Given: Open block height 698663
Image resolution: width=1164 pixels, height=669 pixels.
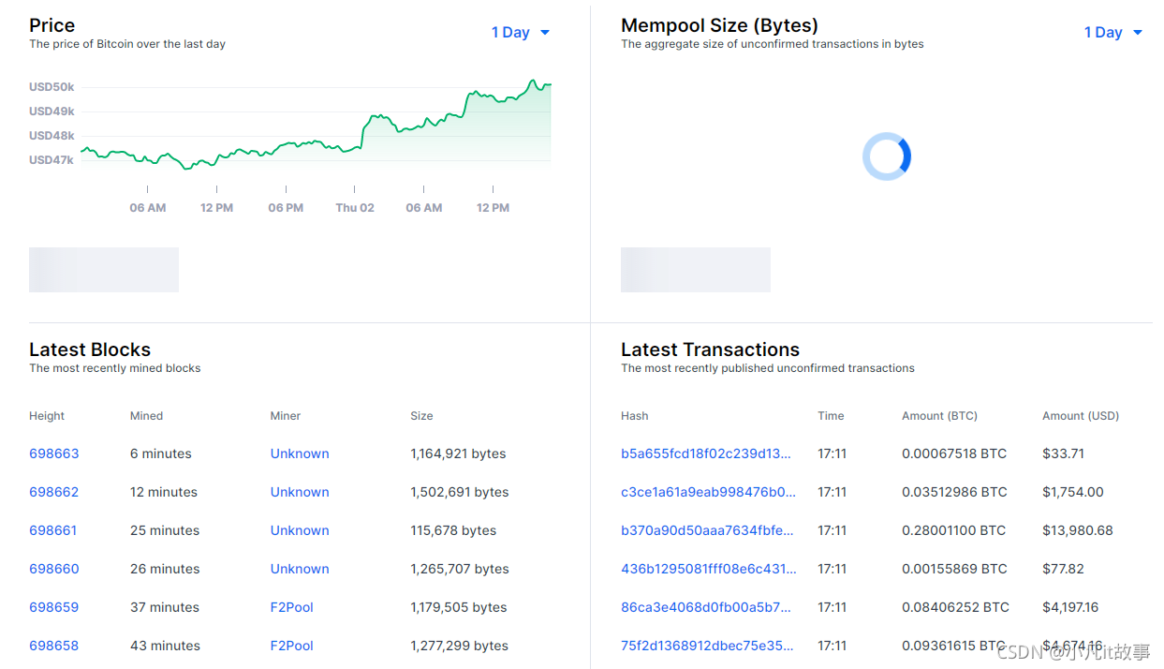Looking at the screenshot, I should (54, 453).
